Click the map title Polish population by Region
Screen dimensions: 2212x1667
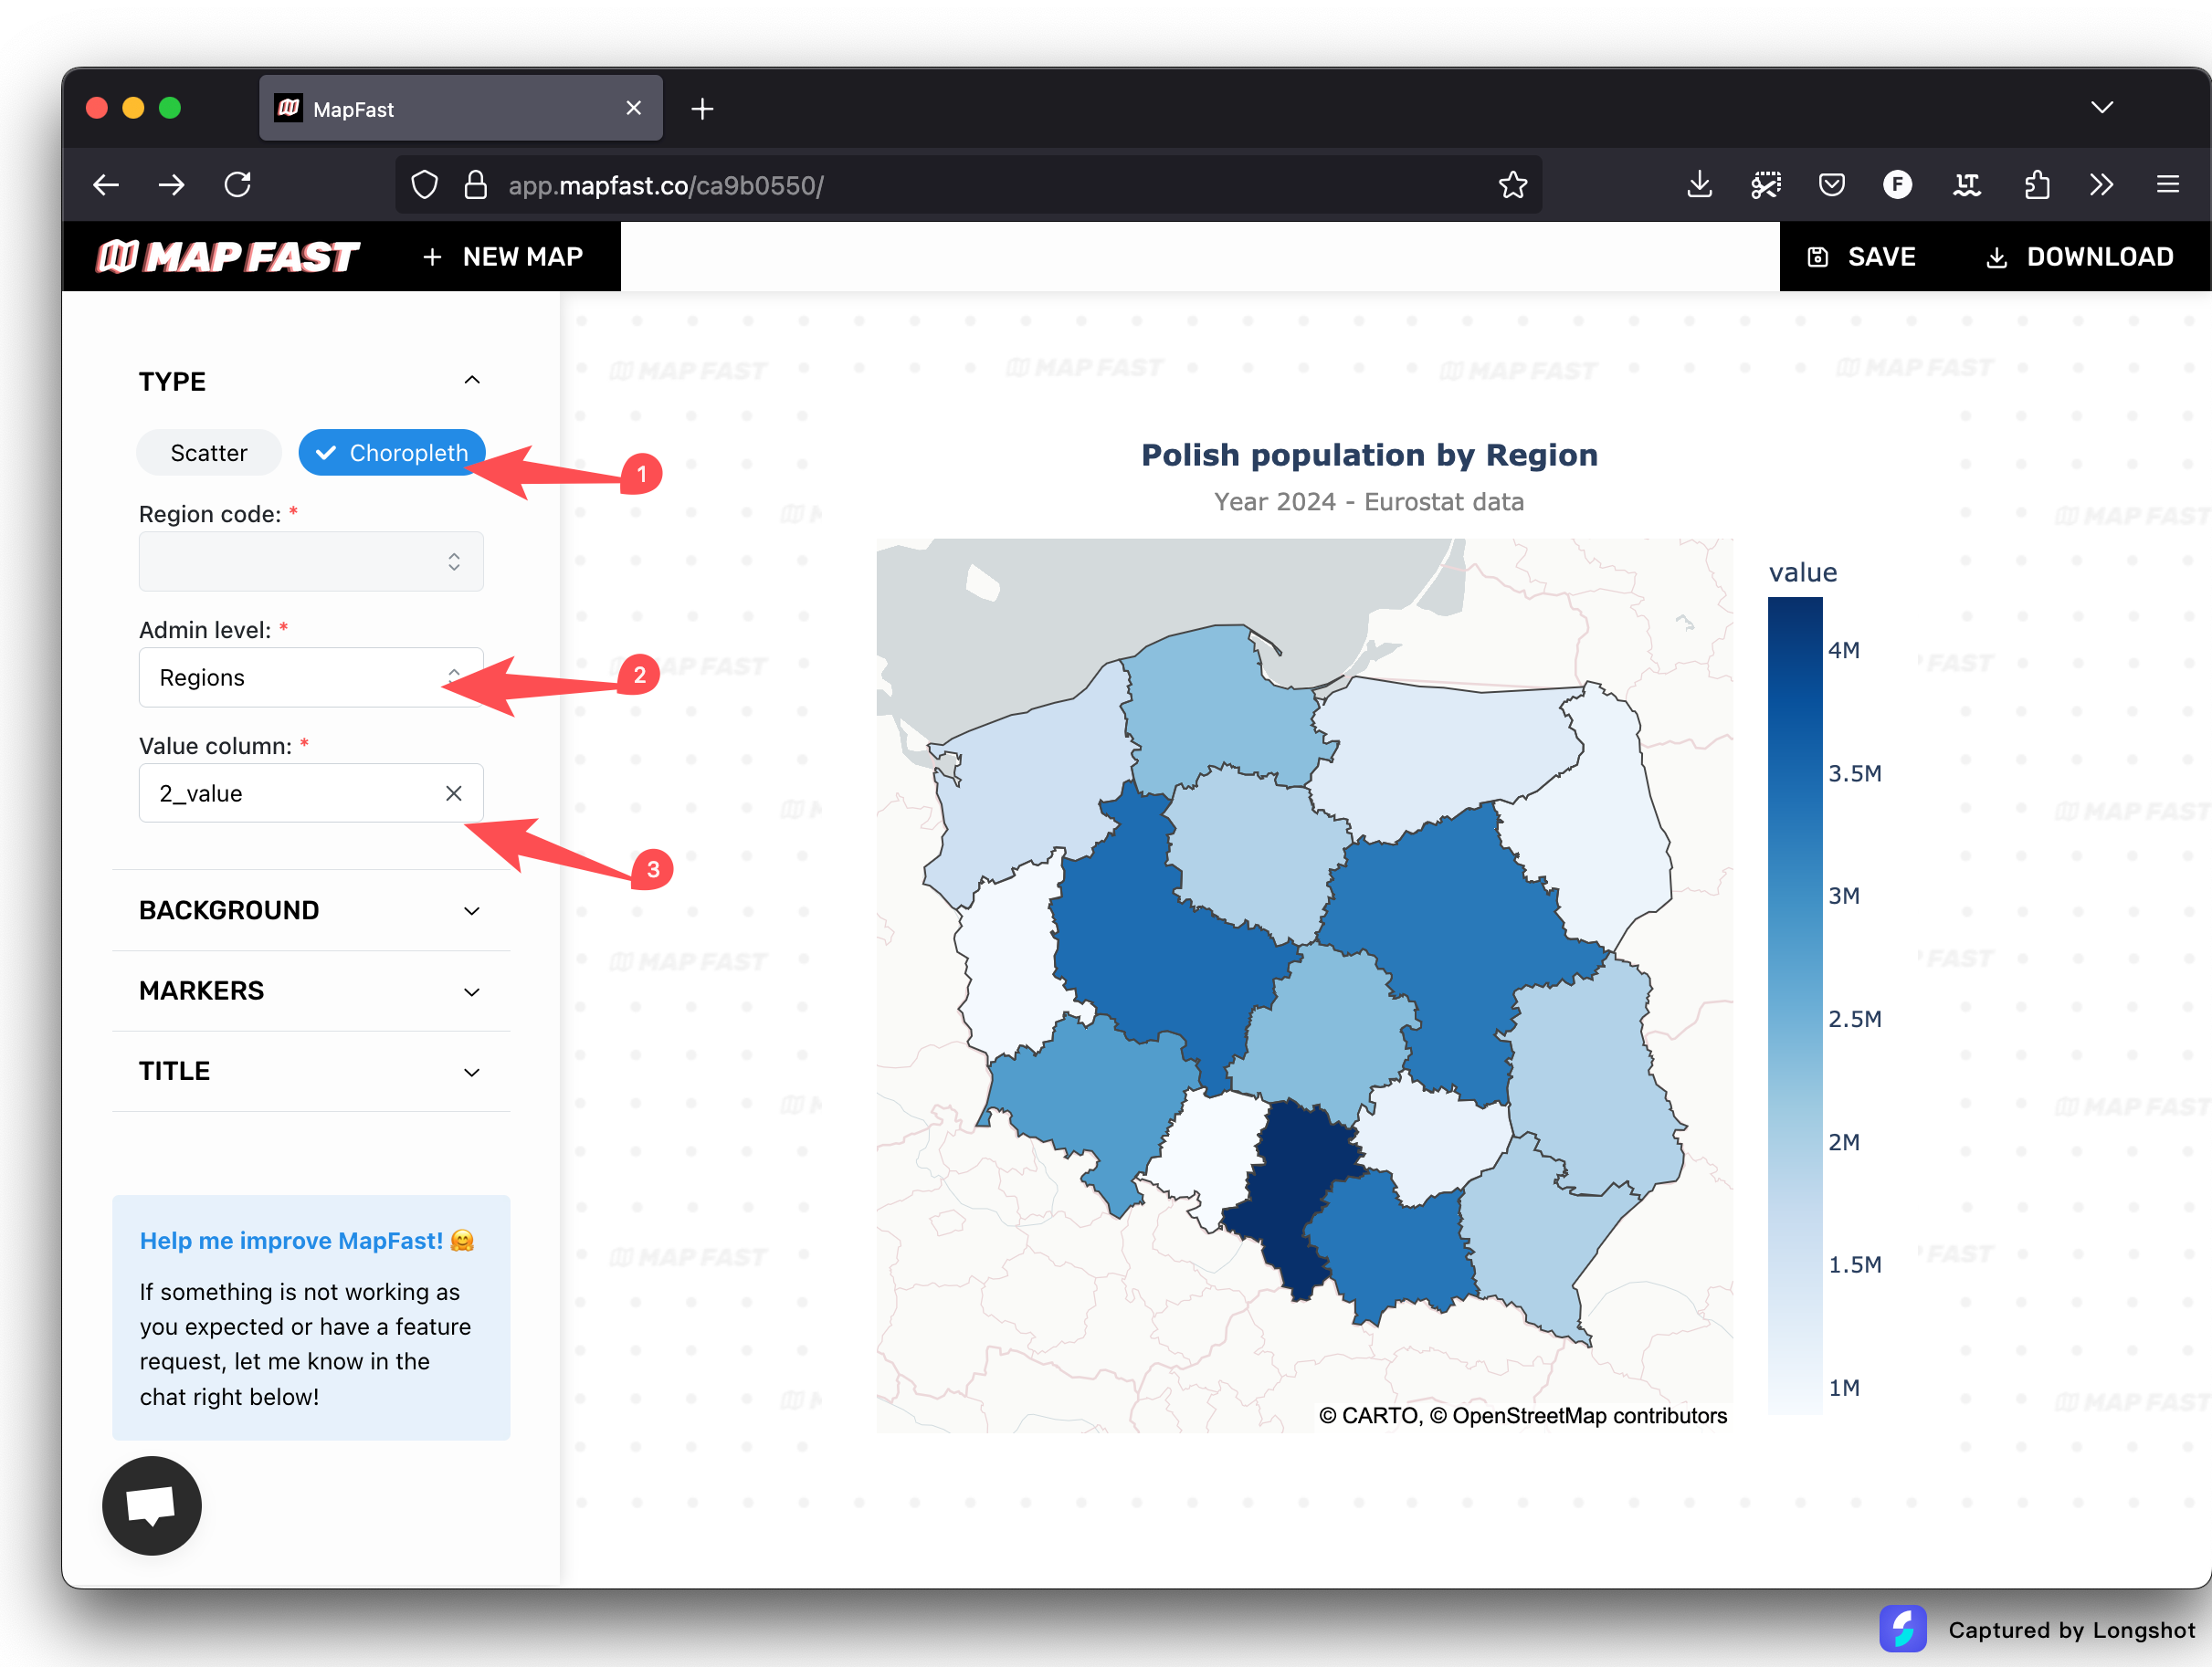click(x=1369, y=455)
